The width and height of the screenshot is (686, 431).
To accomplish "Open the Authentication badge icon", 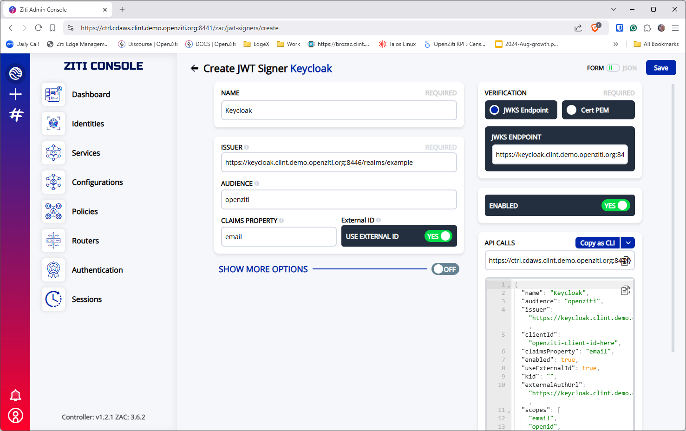I will tap(53, 270).
